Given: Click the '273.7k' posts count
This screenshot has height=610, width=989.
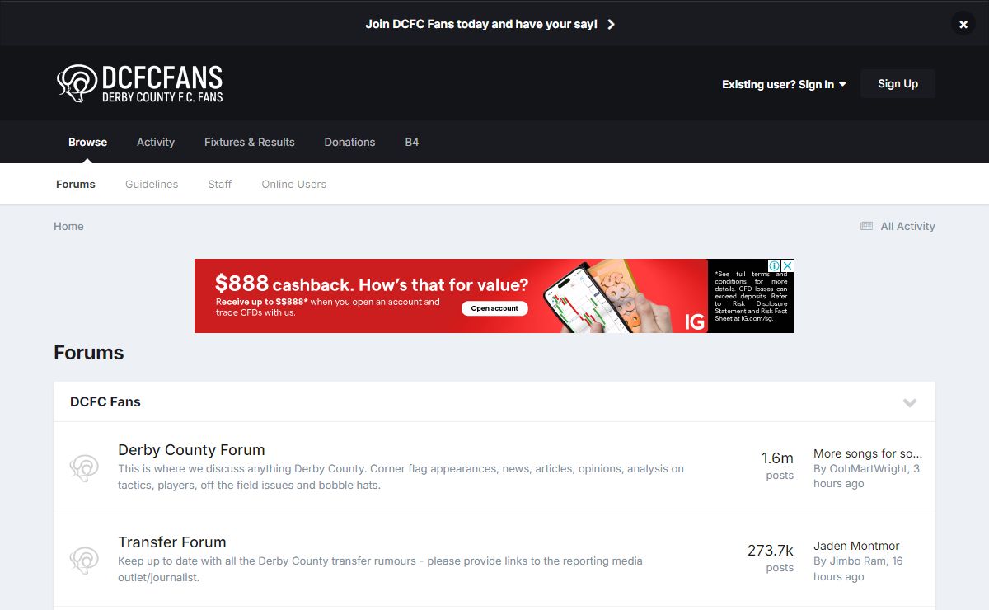Looking at the screenshot, I should tap(771, 550).
